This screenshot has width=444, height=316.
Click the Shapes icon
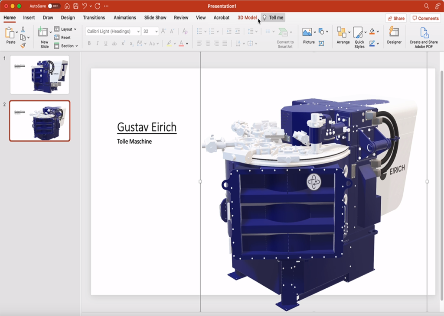coord(321,31)
